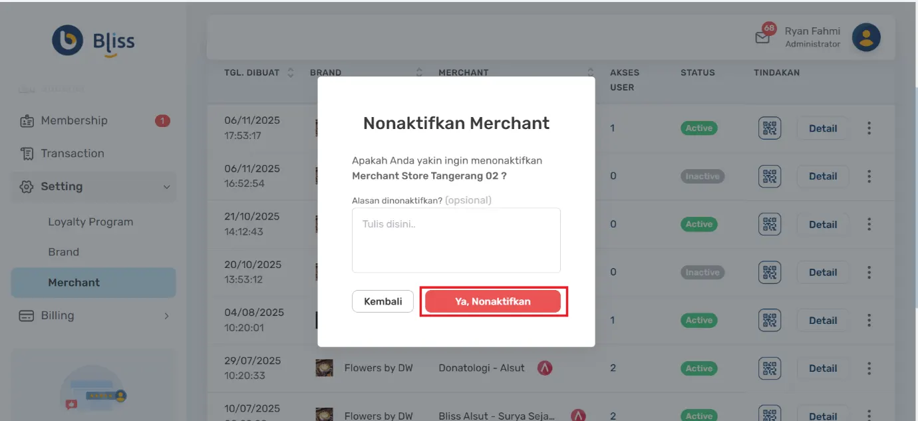Sort the BRAND column
918x421 pixels.
coord(418,72)
